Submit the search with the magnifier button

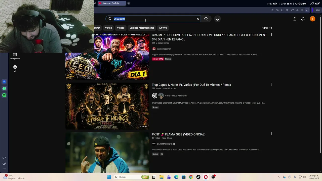206,19
